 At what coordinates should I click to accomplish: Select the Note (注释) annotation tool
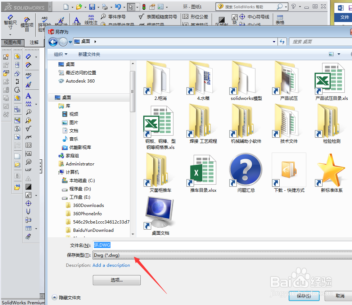76,21
